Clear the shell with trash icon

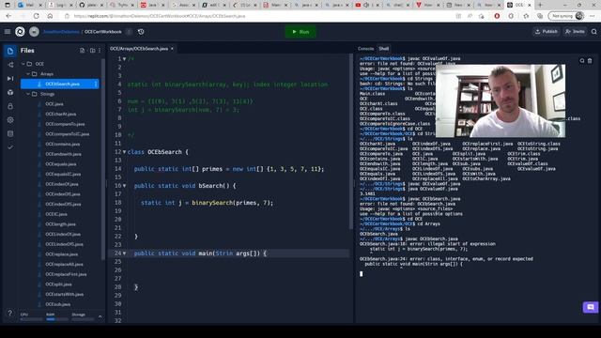590,60
